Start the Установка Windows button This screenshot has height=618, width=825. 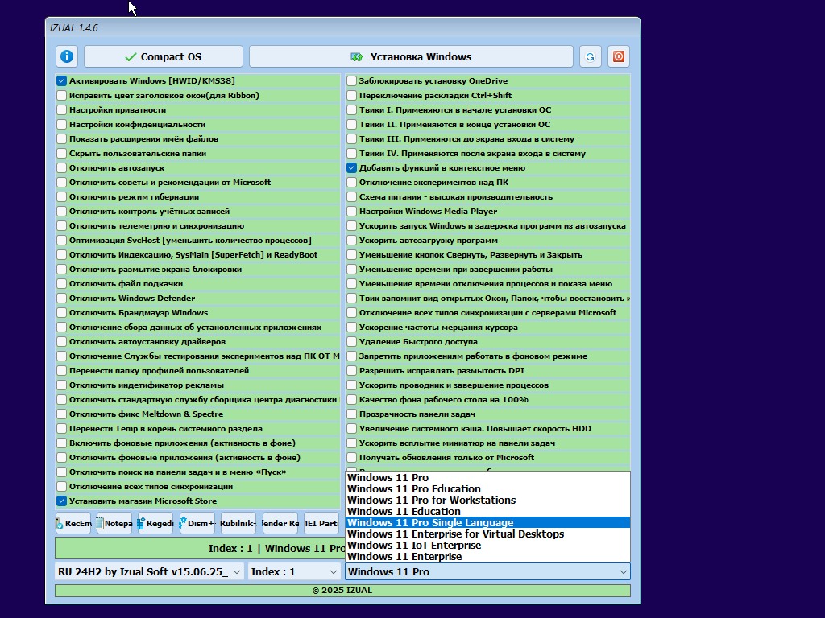point(411,56)
